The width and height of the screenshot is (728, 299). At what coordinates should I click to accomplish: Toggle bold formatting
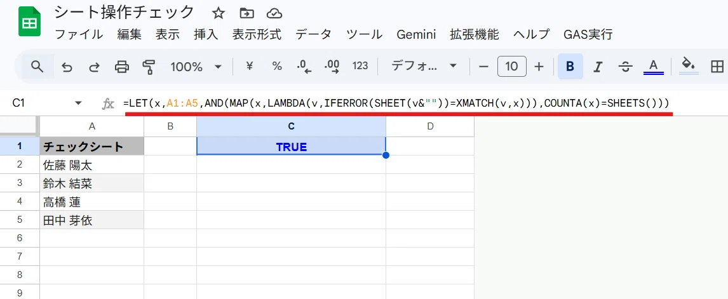pyautogui.click(x=570, y=67)
